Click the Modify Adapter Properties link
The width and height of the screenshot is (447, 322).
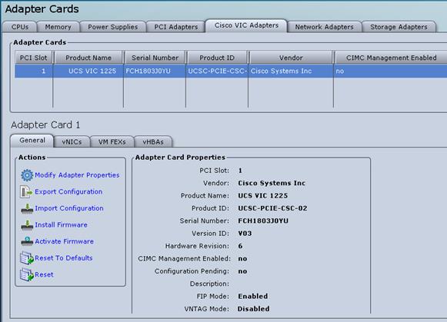[77, 175]
